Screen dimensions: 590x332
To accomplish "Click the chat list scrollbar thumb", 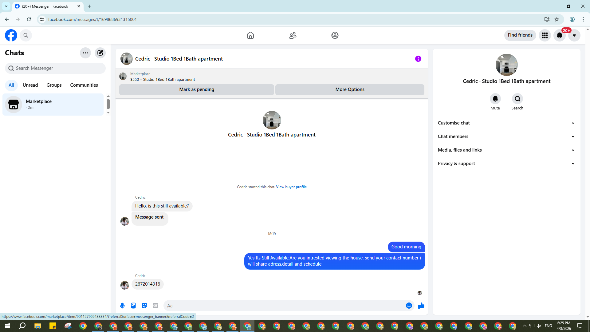I will [108, 104].
